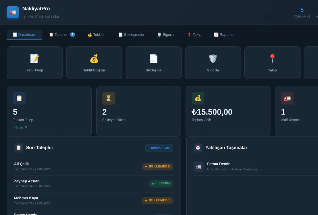The width and height of the screenshot is (318, 215).
Task: Click the truck icon above Aktif Taşıma
Action: point(287,98)
